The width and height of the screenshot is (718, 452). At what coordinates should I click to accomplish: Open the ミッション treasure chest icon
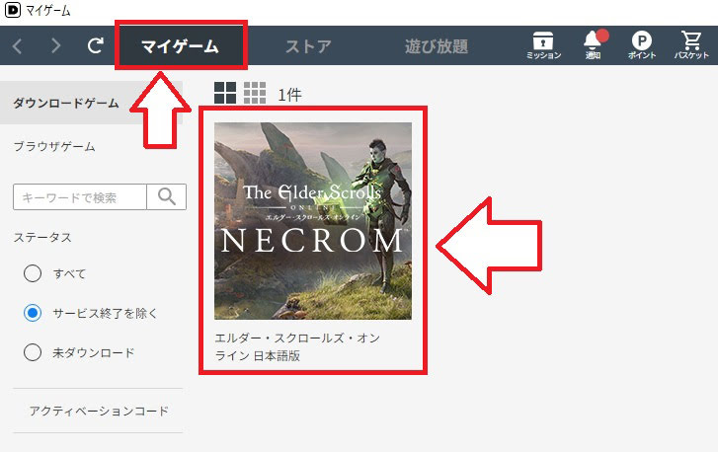coord(543,45)
